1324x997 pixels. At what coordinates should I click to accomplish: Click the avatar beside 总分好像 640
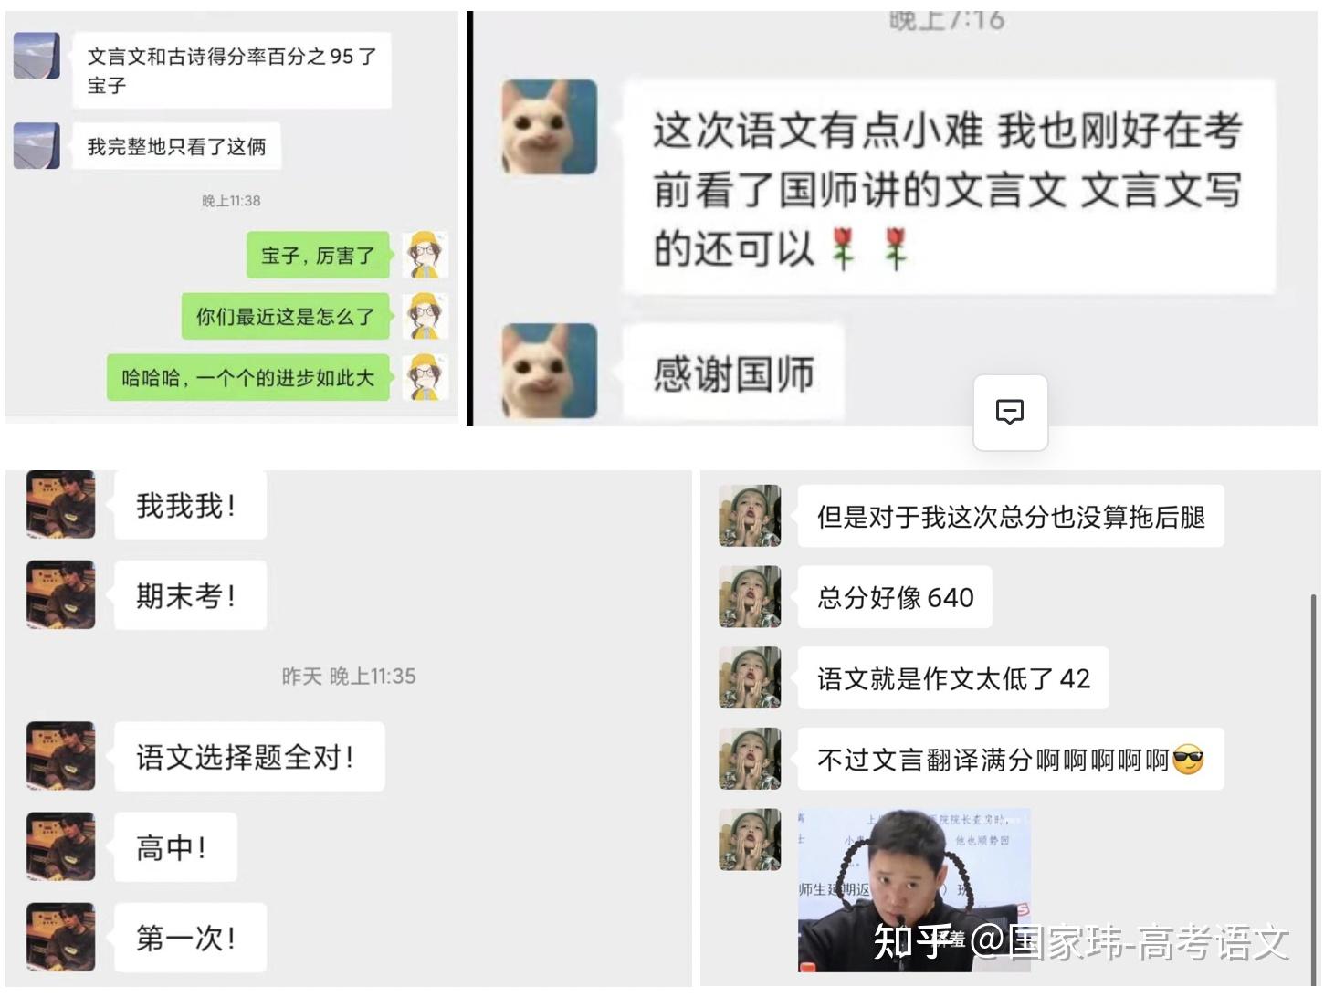[750, 597]
